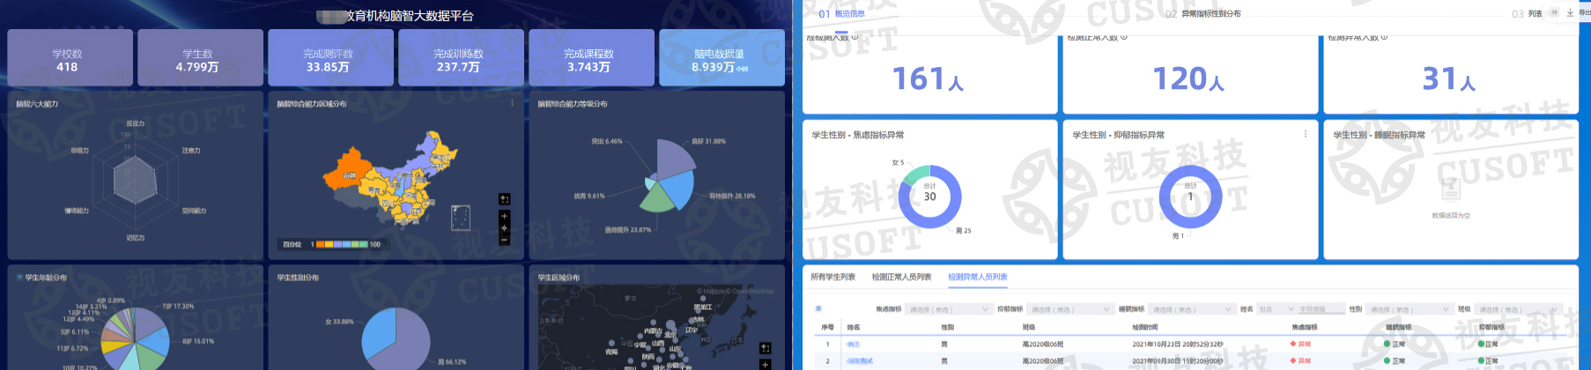Screen dimensions: 1591x370
Task: Open the three-dot menu on the 脑智综合能力区域分布 card
Action: coord(512,103)
